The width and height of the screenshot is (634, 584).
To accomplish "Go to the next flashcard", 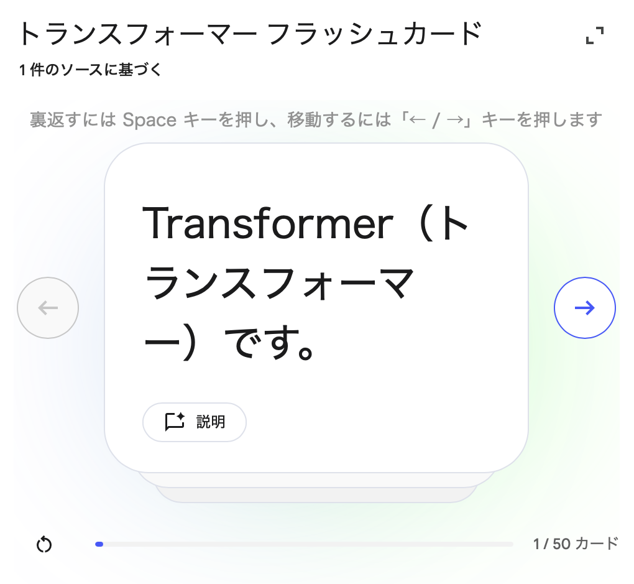I will (x=584, y=308).
